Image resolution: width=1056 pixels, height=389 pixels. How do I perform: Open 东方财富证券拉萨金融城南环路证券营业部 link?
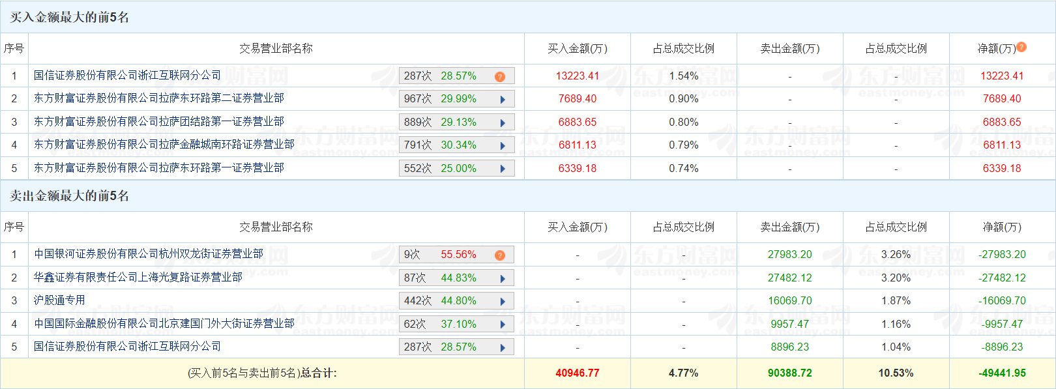(x=164, y=145)
